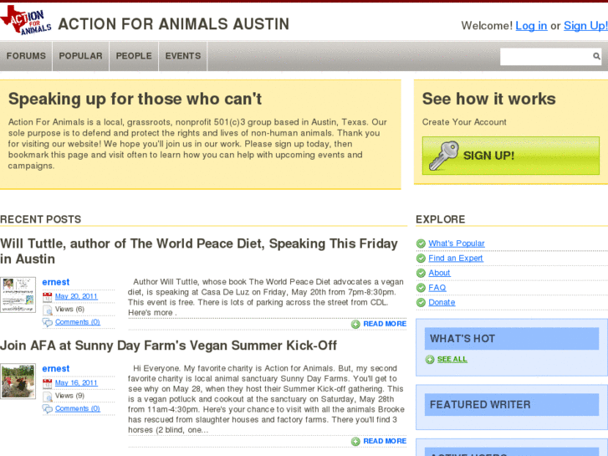608x456 pixels.
Task: Follow the Log in link
Action: click(x=531, y=26)
